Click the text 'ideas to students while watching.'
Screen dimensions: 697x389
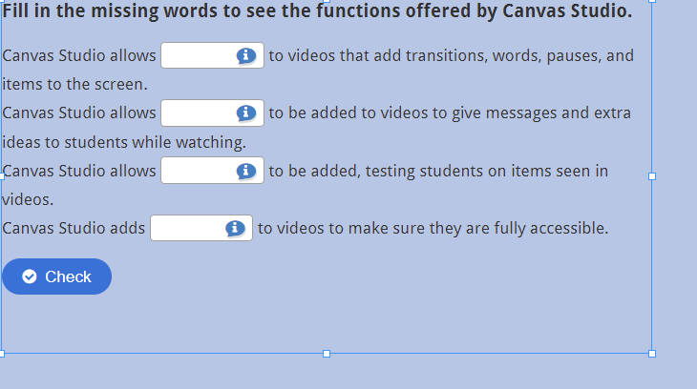(x=124, y=143)
